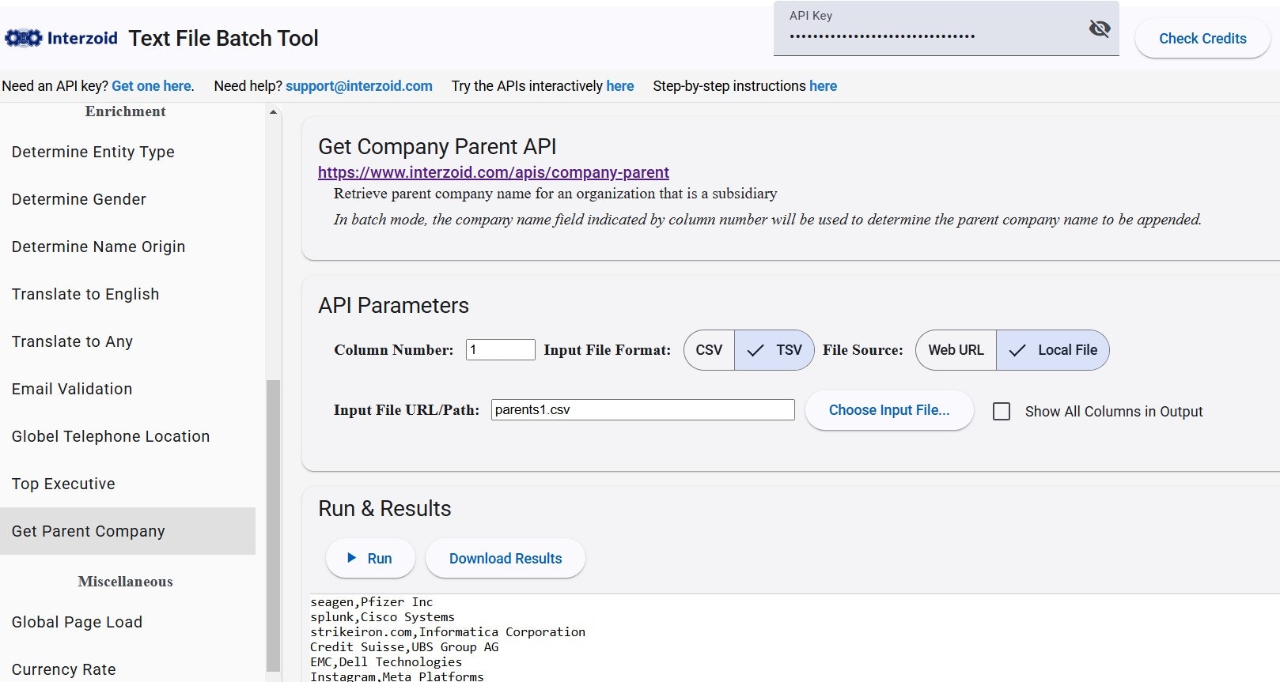Open the company-parent API URL link
The image size is (1280, 682).
coord(494,172)
